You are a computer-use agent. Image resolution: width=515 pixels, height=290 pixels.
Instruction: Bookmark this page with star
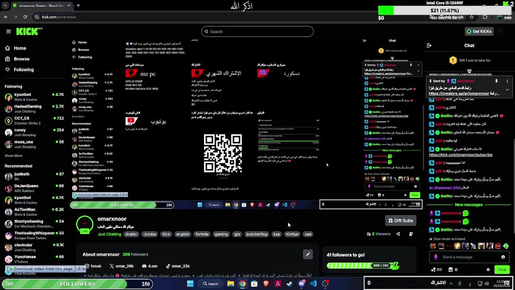[x=472, y=17]
